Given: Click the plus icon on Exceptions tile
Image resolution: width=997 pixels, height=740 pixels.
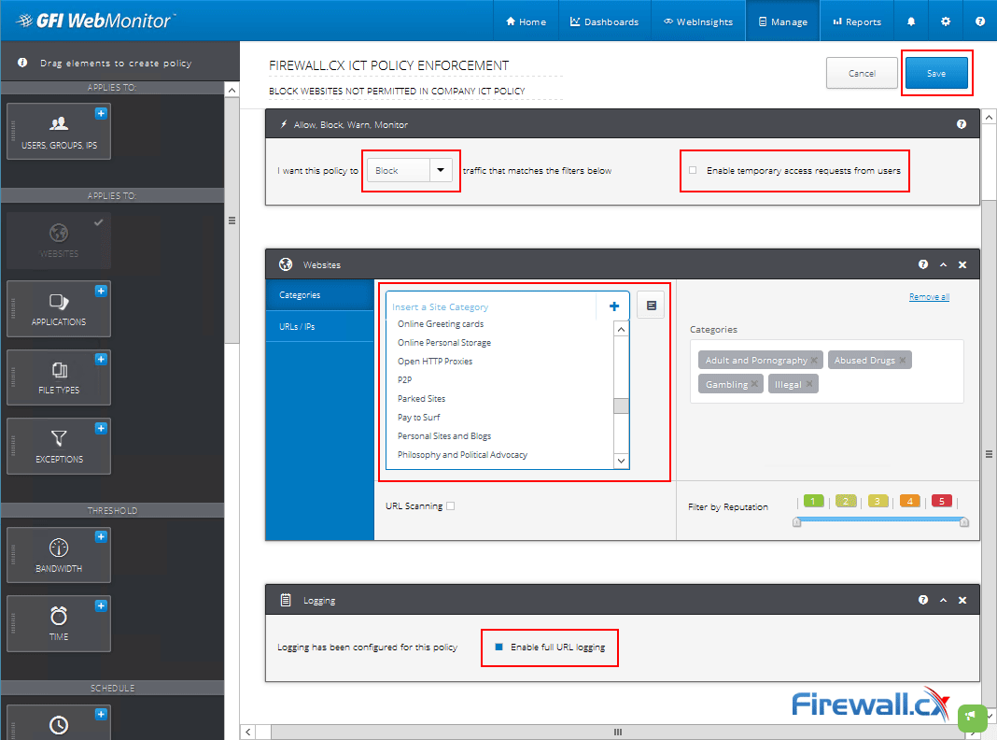Looking at the screenshot, I should coord(101,428).
